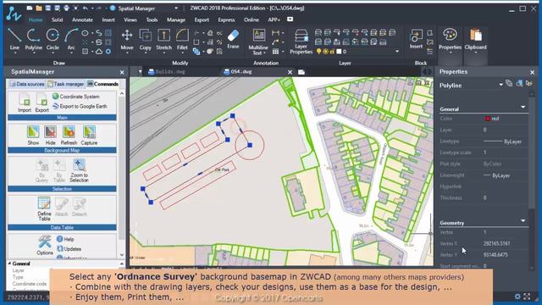Switch to Data sources tab
The width and height of the screenshot is (542, 305).
point(27,84)
